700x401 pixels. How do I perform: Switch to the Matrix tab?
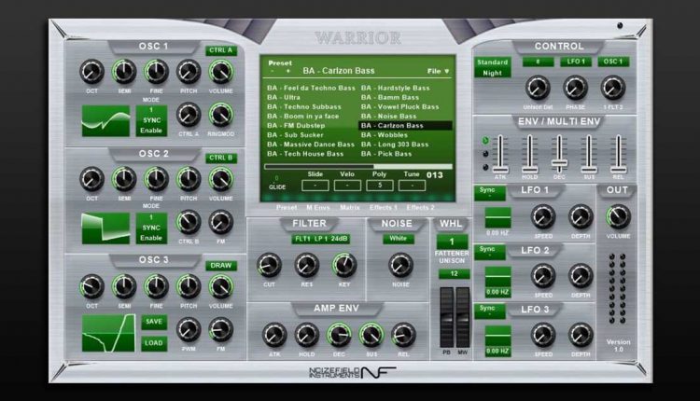[350, 207]
